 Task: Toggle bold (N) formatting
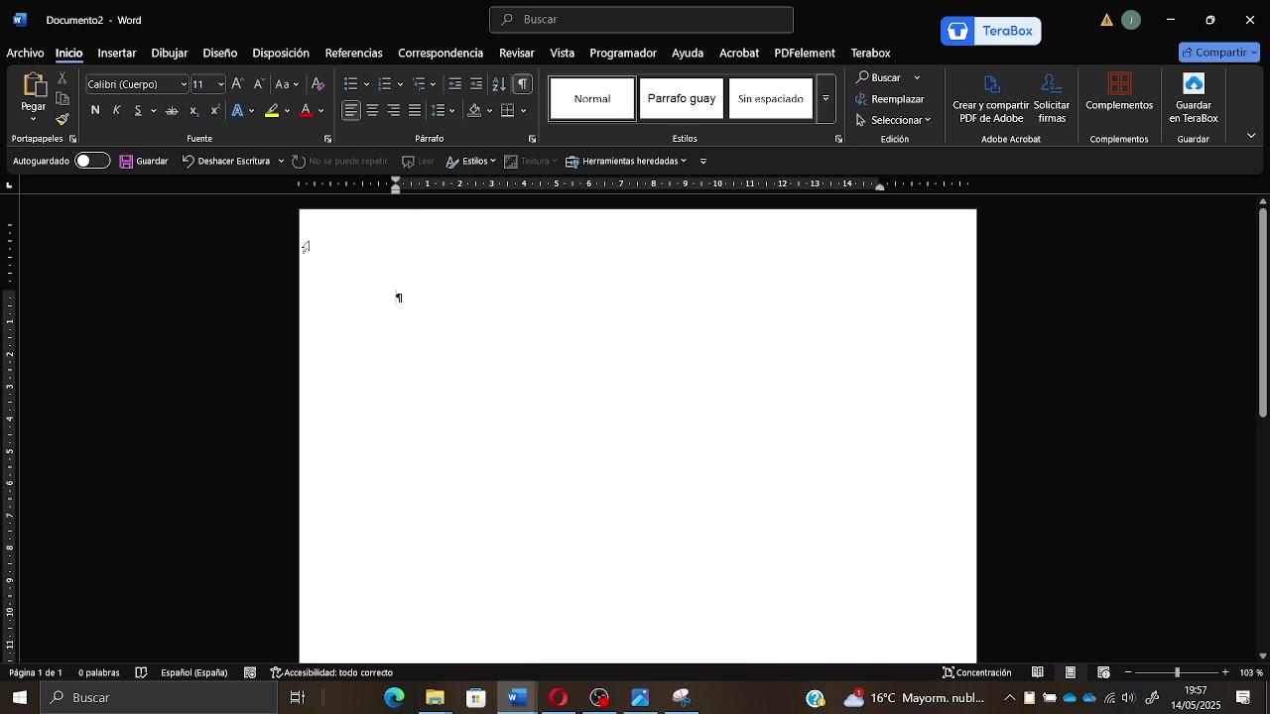(95, 111)
